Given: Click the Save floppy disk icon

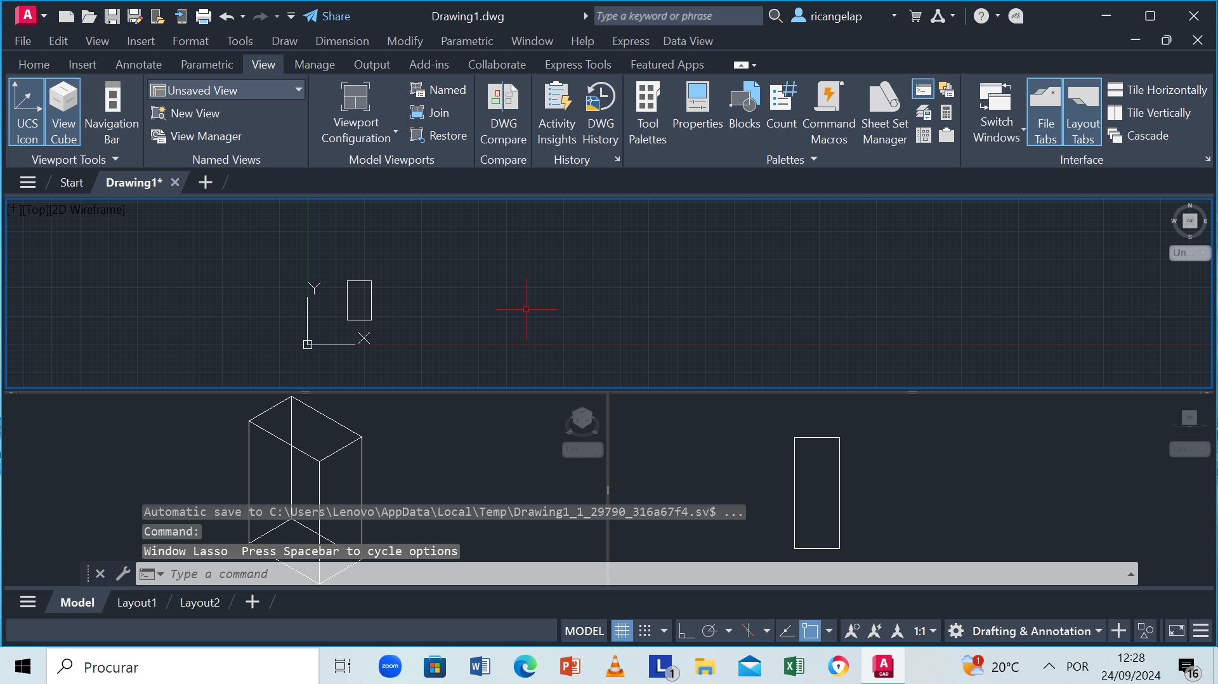Looking at the screenshot, I should (x=112, y=16).
